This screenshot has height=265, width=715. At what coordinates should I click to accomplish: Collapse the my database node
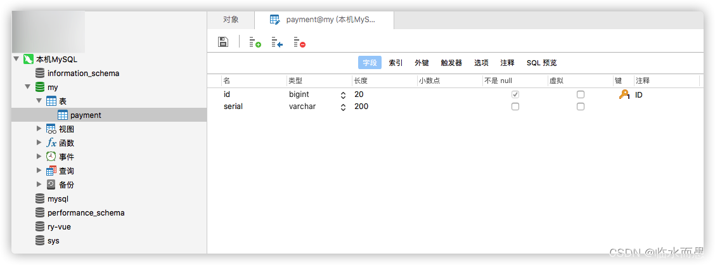pyautogui.click(x=28, y=87)
